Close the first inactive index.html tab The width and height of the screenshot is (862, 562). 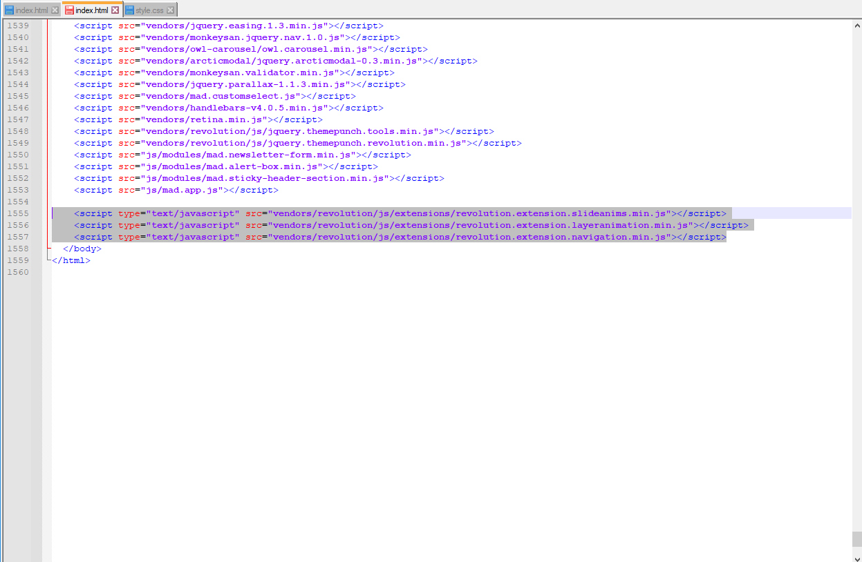point(55,10)
